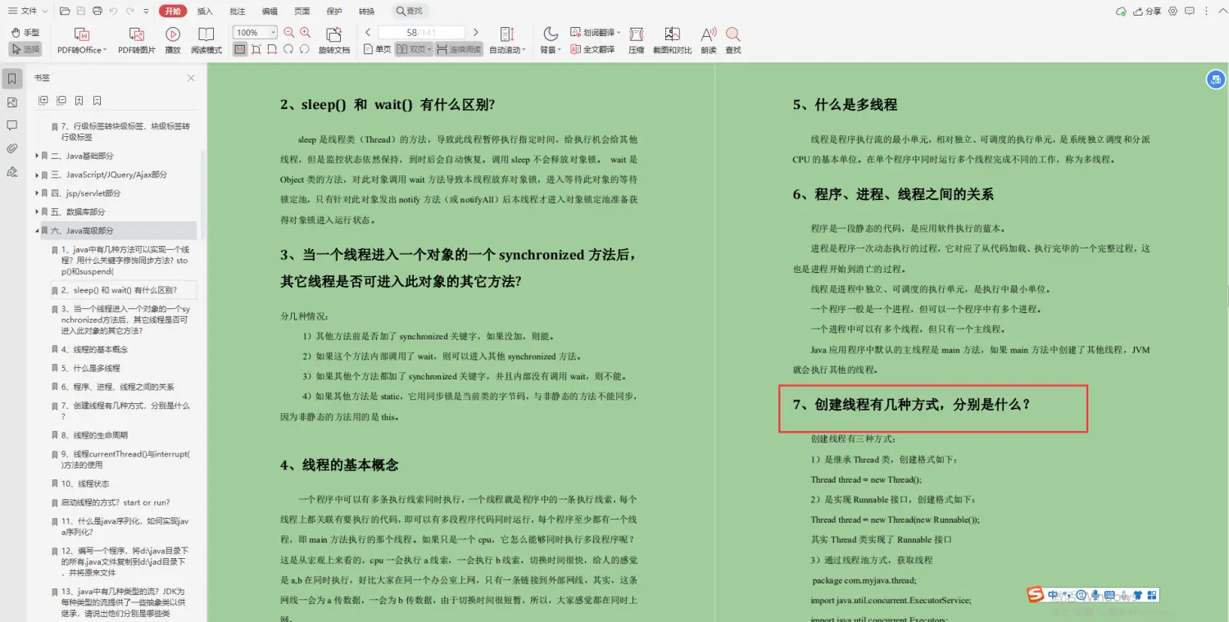The image size is (1229, 622).
Task: Switch to the 插入 tab
Action: click(x=205, y=11)
